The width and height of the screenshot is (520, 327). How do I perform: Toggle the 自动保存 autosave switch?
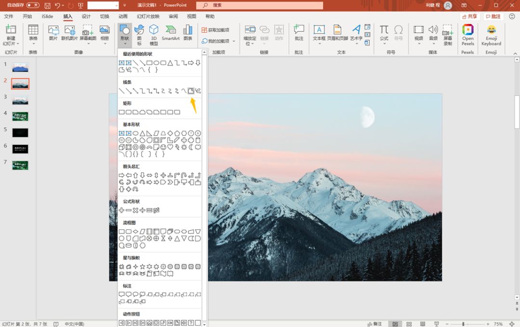[x=33, y=5]
